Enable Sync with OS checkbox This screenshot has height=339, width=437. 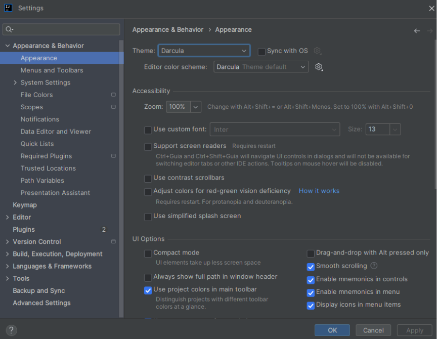pos(261,52)
